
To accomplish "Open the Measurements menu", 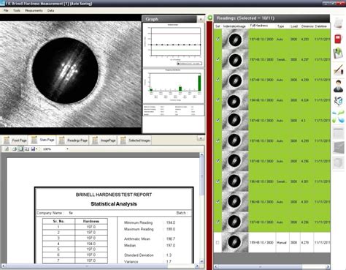I will (34, 10).
